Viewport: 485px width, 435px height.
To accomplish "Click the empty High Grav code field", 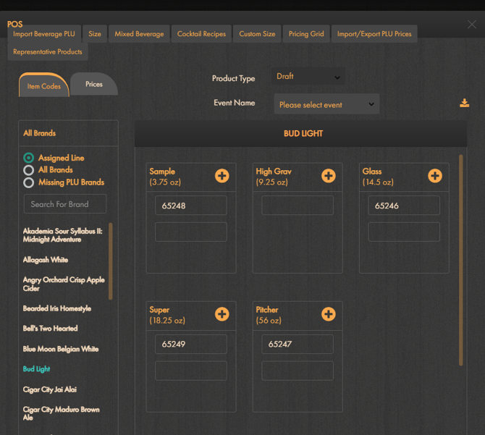I will pos(298,206).
